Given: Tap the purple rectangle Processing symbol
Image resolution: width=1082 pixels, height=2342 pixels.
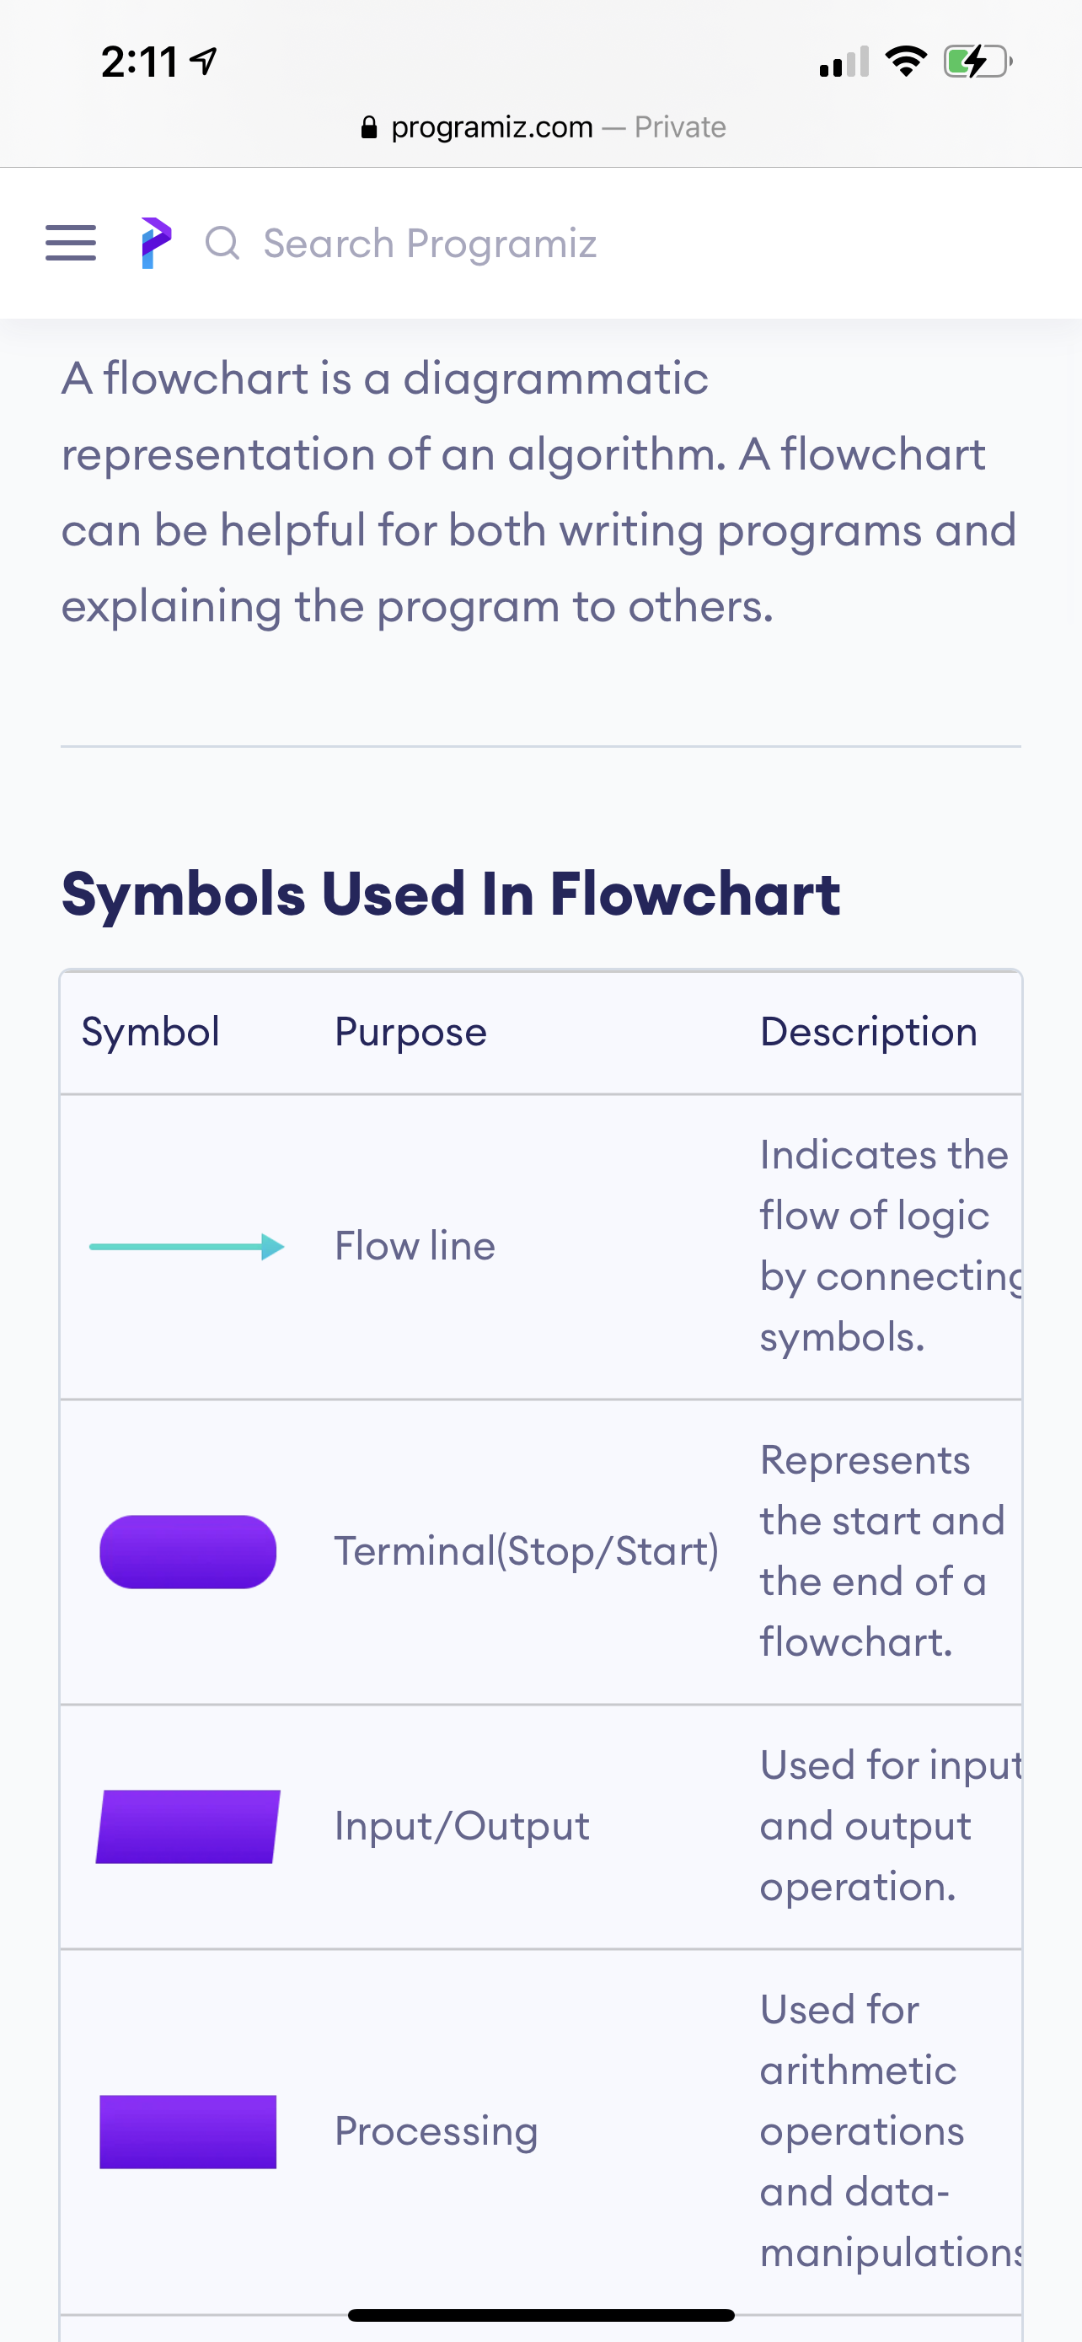Looking at the screenshot, I should pos(188,2132).
